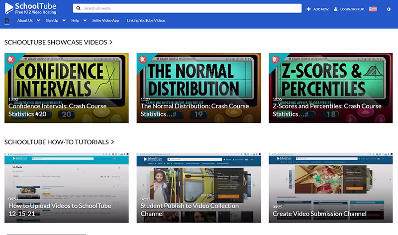Image resolution: width=398 pixels, height=235 pixels.
Task: Click the 11:27 duration label
Action: click(x=145, y=99)
